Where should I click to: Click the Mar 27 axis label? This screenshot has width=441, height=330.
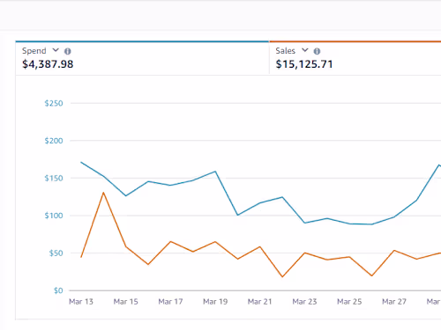(x=394, y=302)
